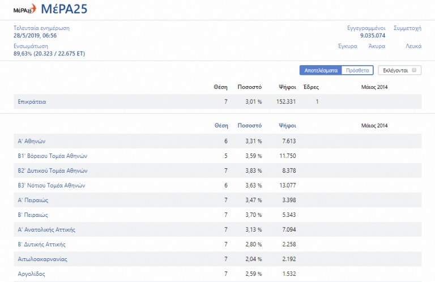Click the 5.343 votes value
Screen dimensions: 435x282
tap(289, 215)
